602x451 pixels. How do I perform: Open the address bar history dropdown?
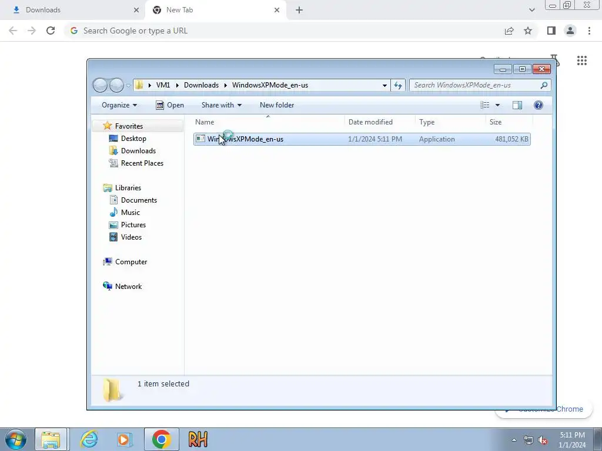point(384,86)
